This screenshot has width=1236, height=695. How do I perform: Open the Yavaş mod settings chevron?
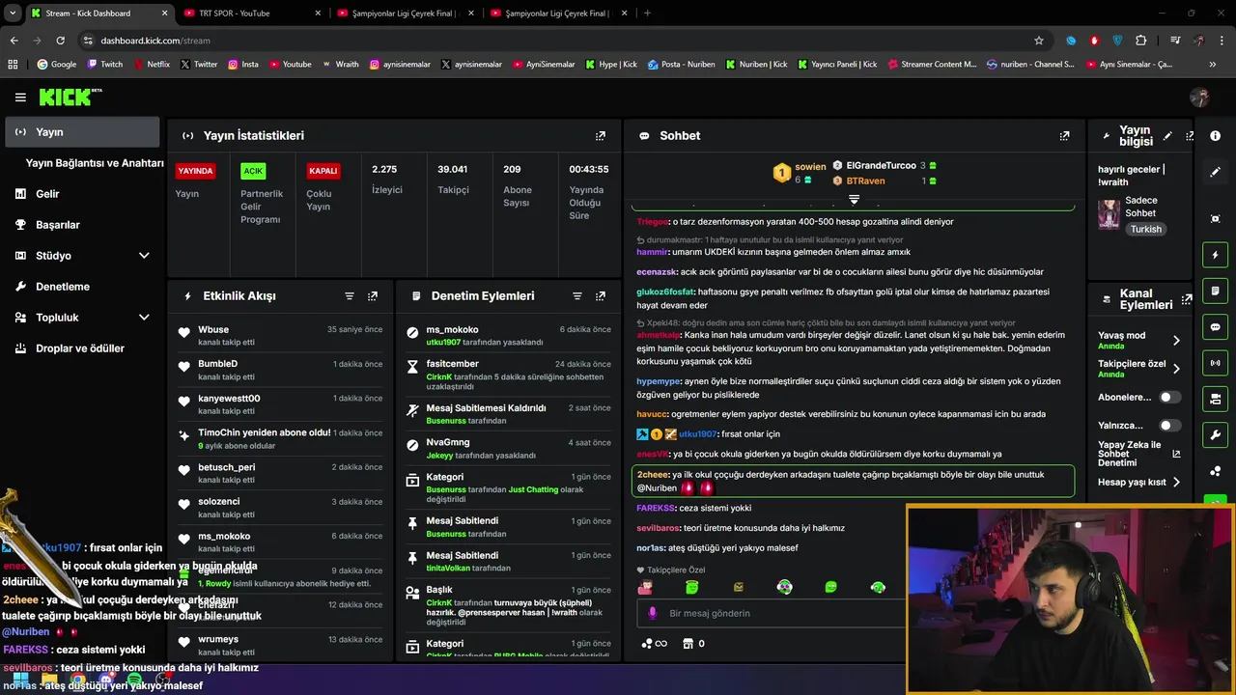coord(1176,340)
